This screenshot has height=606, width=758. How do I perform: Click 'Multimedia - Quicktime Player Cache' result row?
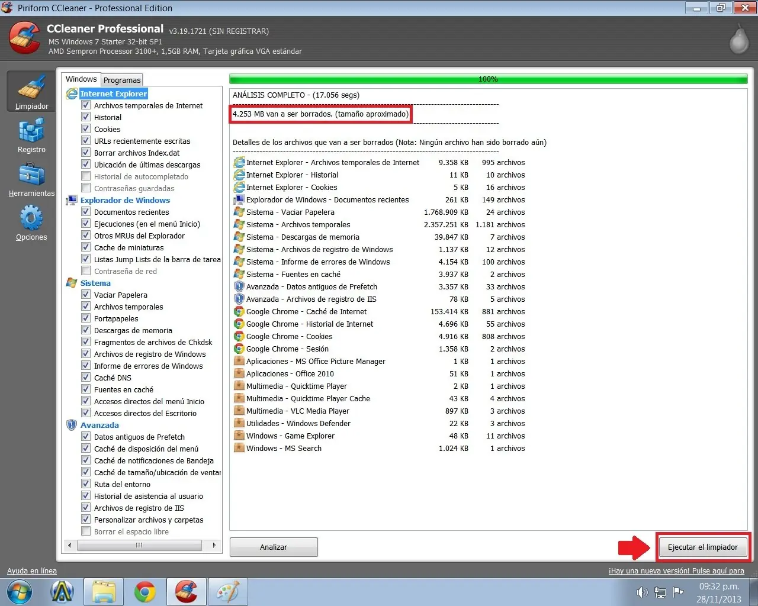tap(380, 398)
